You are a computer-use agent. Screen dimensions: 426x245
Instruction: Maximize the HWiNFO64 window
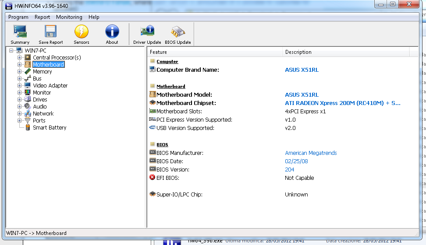[x=393, y=4]
